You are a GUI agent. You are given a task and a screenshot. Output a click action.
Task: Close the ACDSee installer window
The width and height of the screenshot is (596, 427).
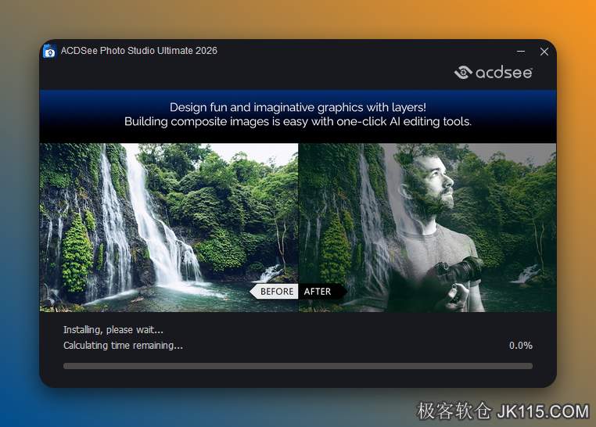(544, 52)
